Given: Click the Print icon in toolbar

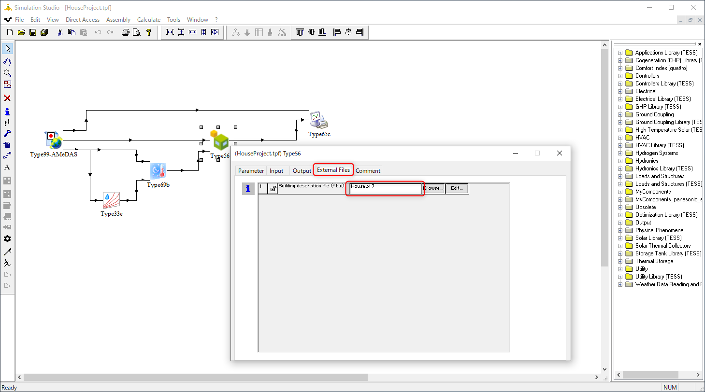Looking at the screenshot, I should [125, 32].
